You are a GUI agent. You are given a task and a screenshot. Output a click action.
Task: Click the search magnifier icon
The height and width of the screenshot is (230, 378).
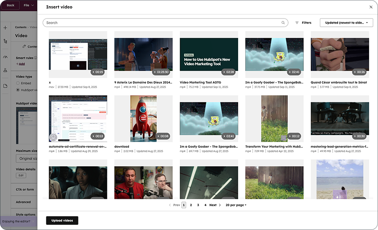coord(283,23)
